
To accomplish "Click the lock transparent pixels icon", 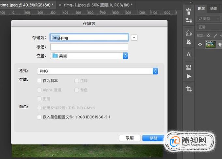I will [x=208, y=36].
